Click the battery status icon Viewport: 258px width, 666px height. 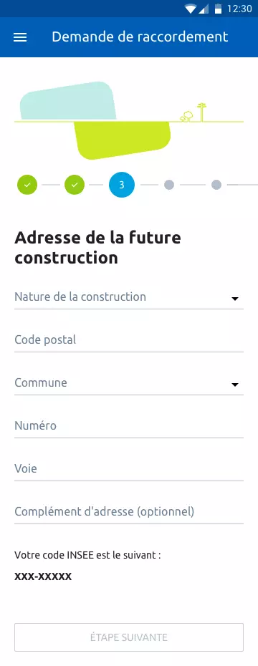pos(218,9)
